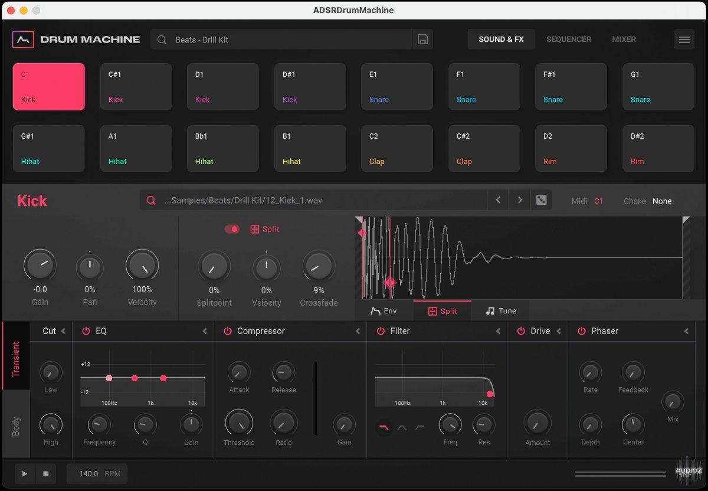Click the Drive Amount knob
This screenshot has width=708, height=491.
(537, 423)
